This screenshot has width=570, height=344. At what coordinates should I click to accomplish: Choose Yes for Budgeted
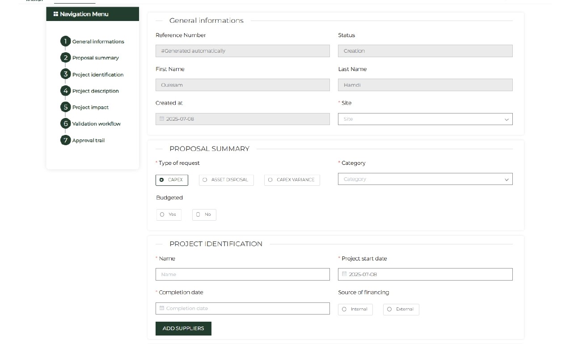tap(169, 215)
